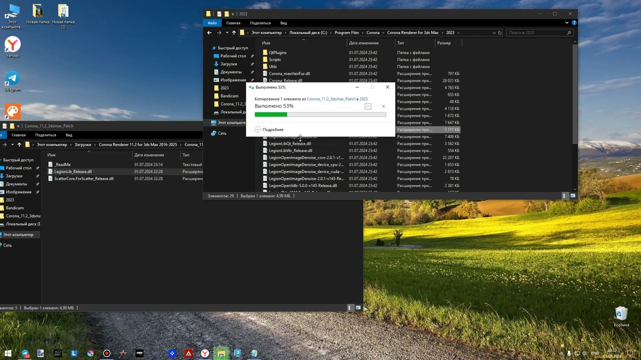Open recent locations dropdown in 2023 window

(227, 32)
